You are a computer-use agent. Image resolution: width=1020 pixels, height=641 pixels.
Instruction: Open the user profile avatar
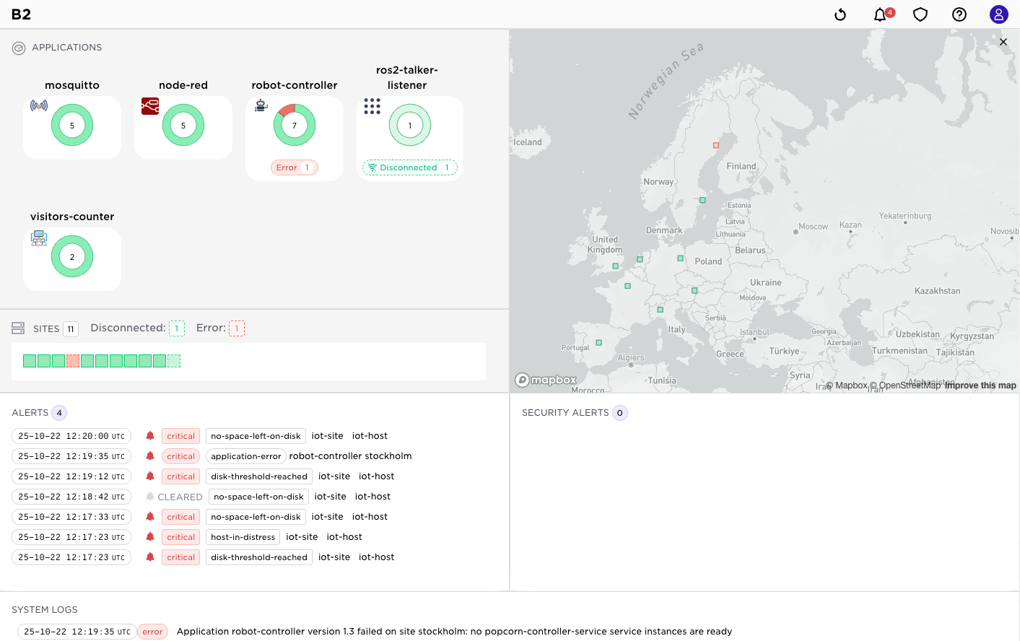999,15
